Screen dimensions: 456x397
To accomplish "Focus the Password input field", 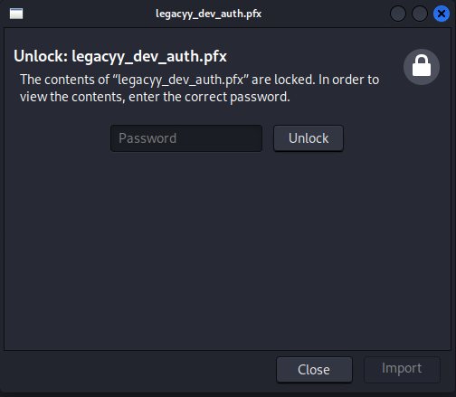I will [x=186, y=138].
